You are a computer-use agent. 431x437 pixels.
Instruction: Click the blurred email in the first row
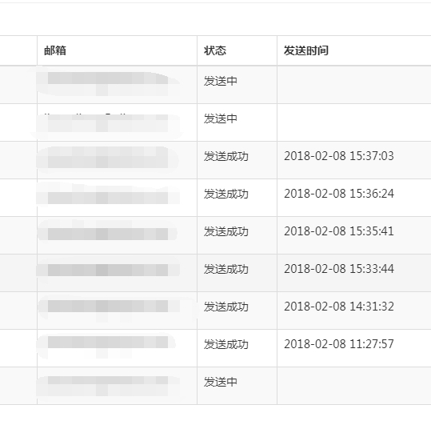[108, 81]
